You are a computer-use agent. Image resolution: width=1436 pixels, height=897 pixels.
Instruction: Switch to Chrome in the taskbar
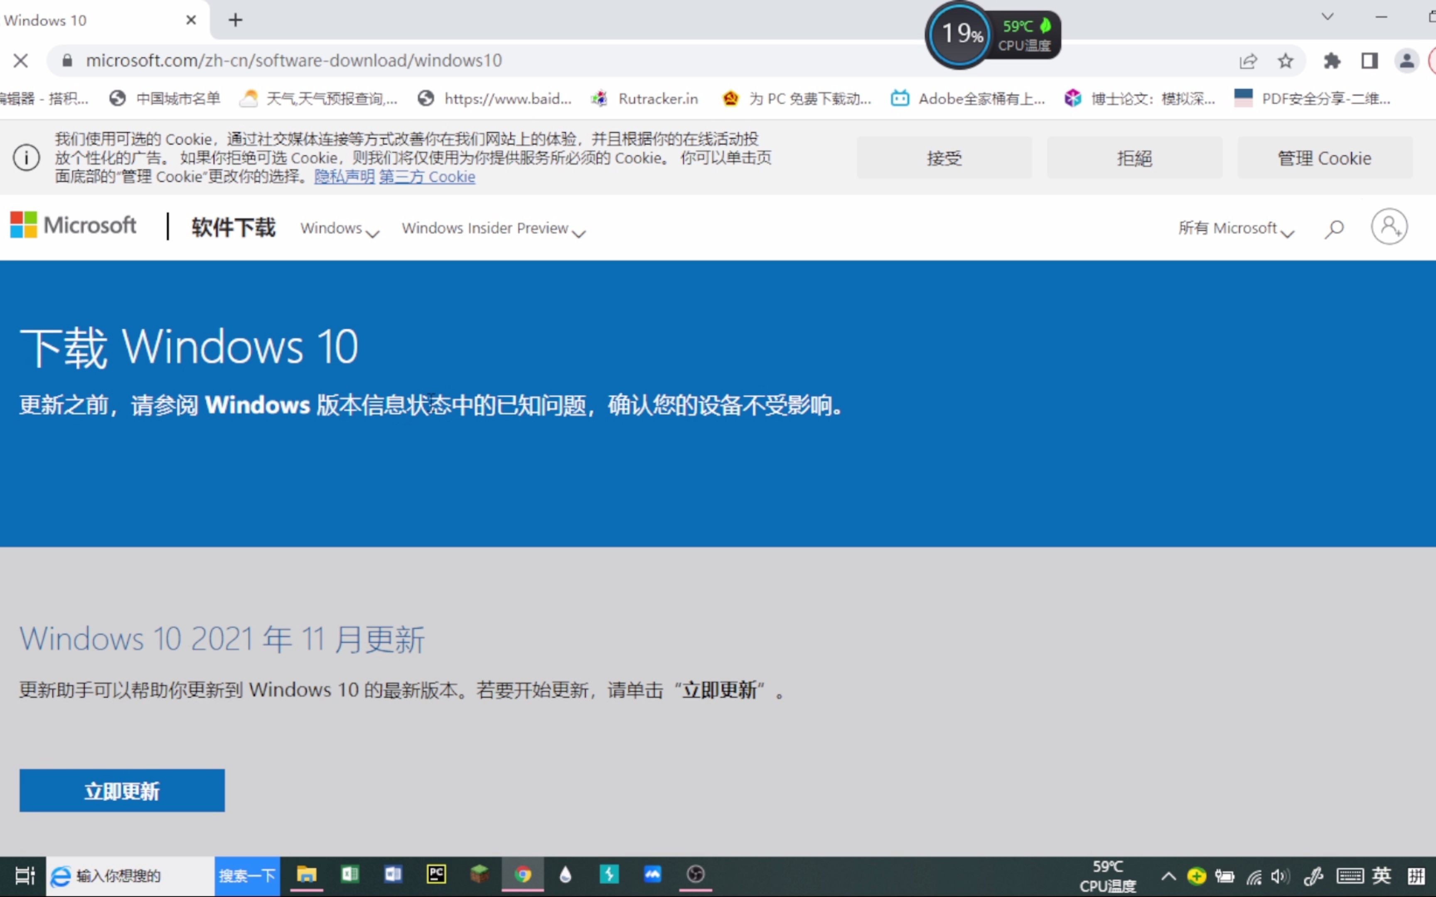523,875
